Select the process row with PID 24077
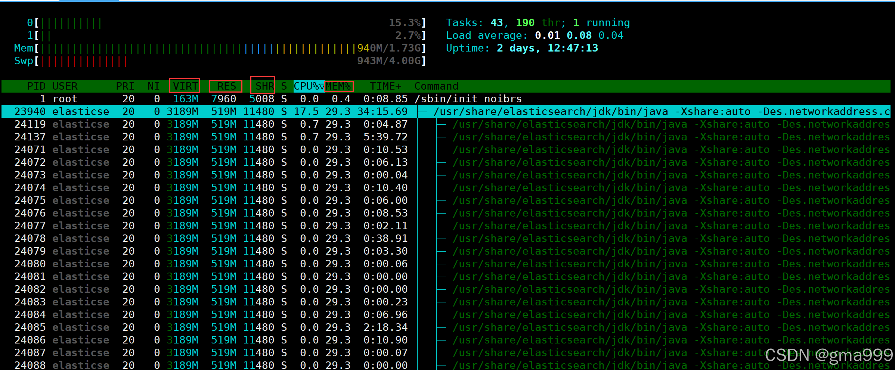 point(446,226)
